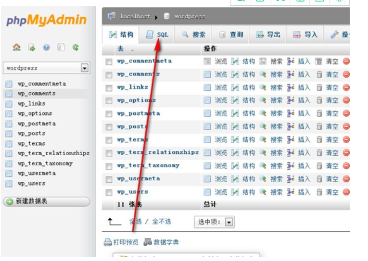This screenshot has width=368, height=261.
Task: Click empty icon for wp_commentmeta row
Action: pos(318,62)
